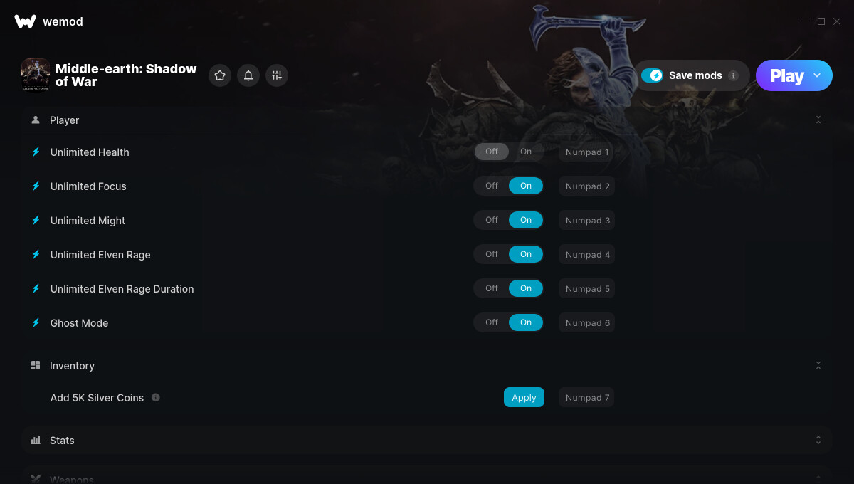The image size is (854, 484).
Task: Change the Numpad 3 hotkey for Unlimited Might
Action: pos(587,220)
